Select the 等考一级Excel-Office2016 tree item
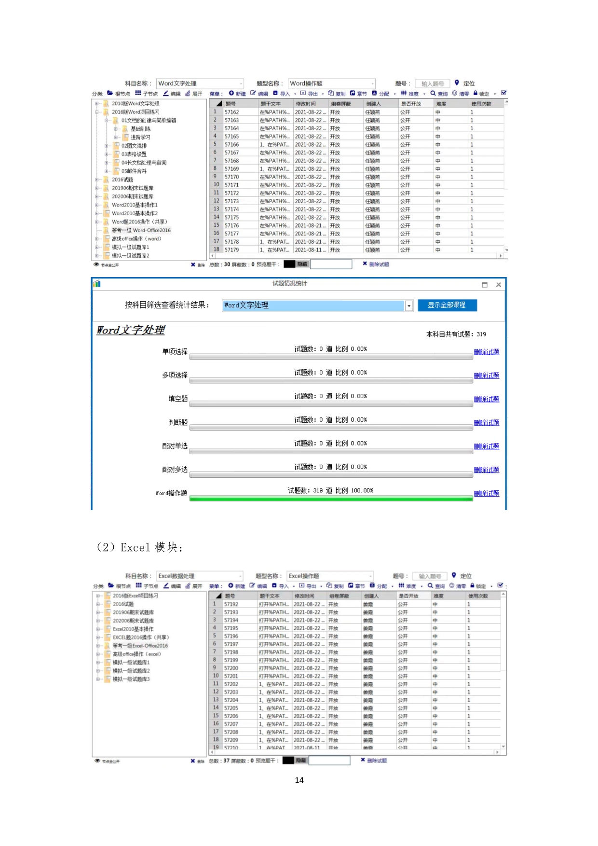Viewport: 598px width, 846px height. pos(140,646)
